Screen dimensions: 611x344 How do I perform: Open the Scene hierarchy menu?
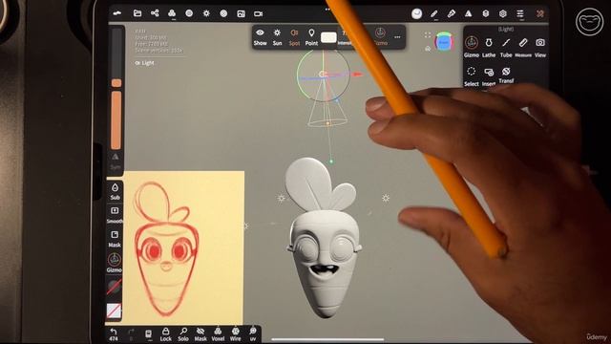[x=155, y=13]
